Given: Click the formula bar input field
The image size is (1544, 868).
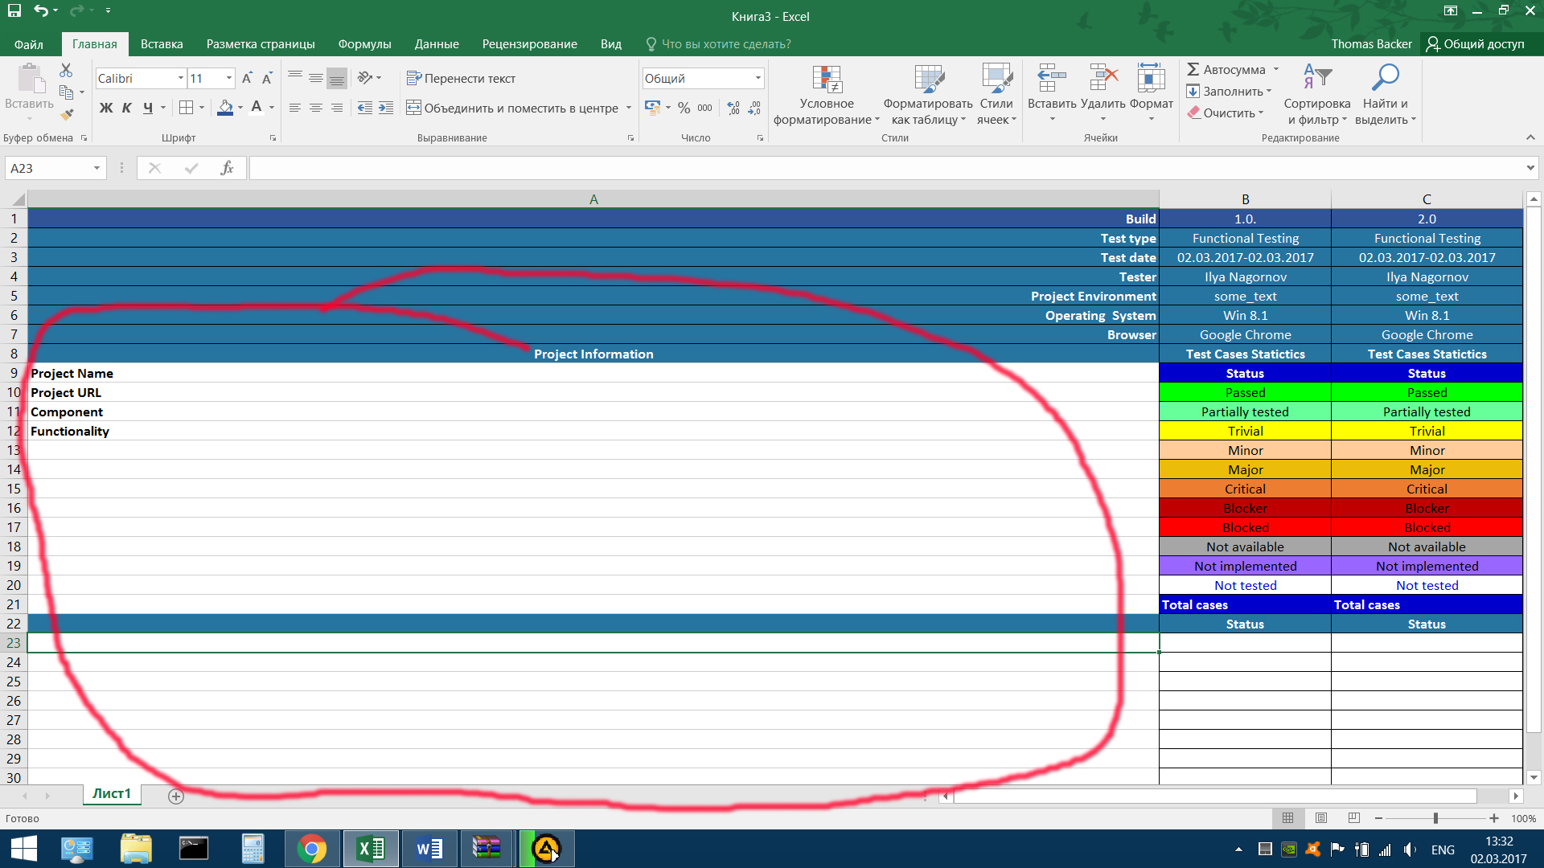Looking at the screenshot, I should 886,168.
